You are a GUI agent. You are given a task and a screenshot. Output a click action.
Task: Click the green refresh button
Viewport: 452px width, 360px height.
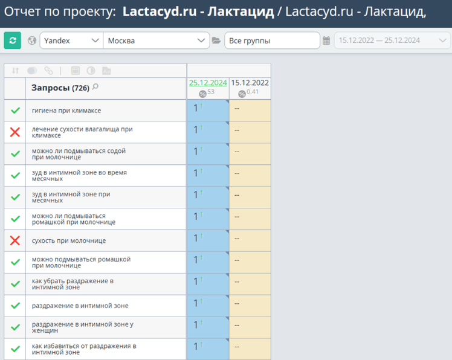coord(13,40)
